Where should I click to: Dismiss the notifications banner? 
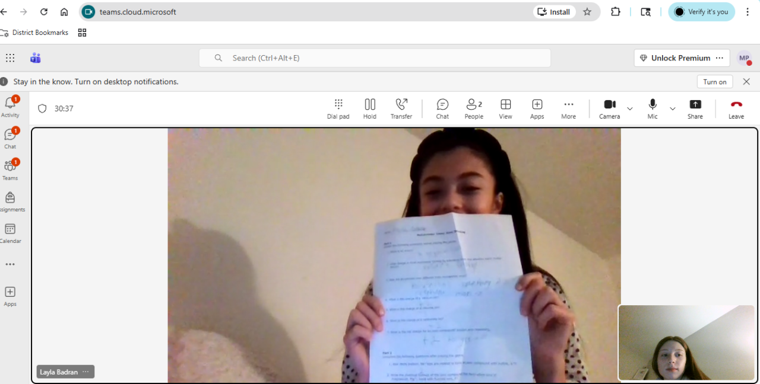coord(747,82)
